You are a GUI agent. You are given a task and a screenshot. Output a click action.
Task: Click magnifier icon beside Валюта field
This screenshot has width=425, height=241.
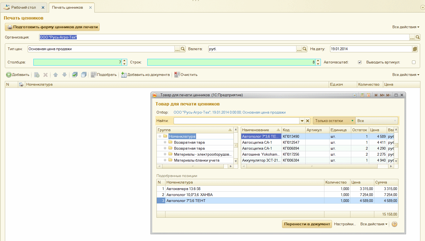pyautogui.click(x=305, y=49)
